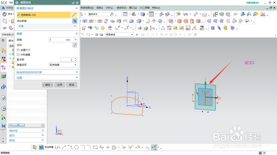Click the Geometric Constraints icon

(x=148, y=148)
